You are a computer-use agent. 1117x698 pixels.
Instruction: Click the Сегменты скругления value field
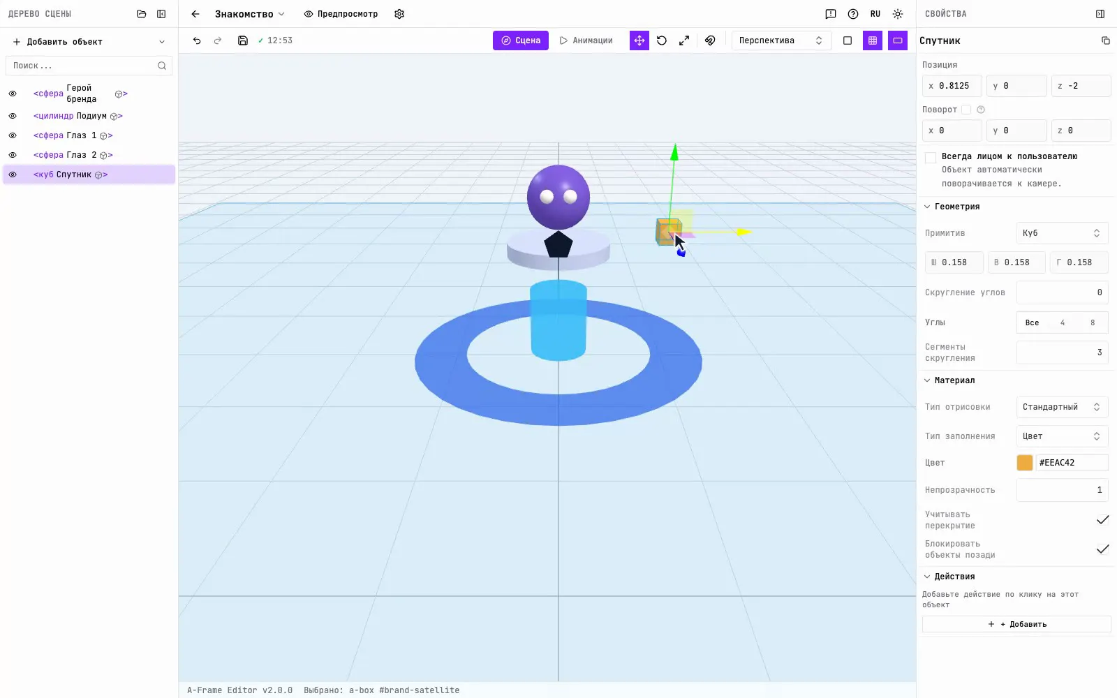1062,352
